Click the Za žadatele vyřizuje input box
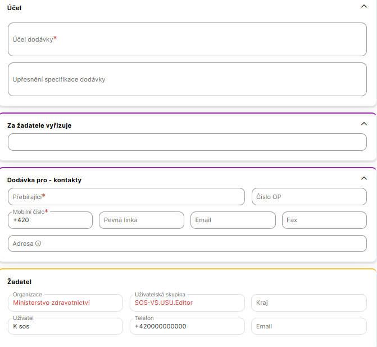Viewport: 377px width, 347px height. [x=187, y=142]
